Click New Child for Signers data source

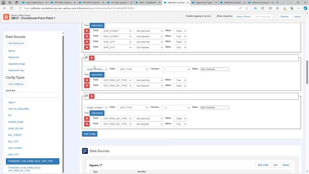pyautogui.click(x=263, y=165)
